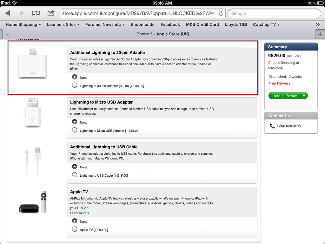
Task: Select None for Lightning to USB Cable
Action: (75, 166)
